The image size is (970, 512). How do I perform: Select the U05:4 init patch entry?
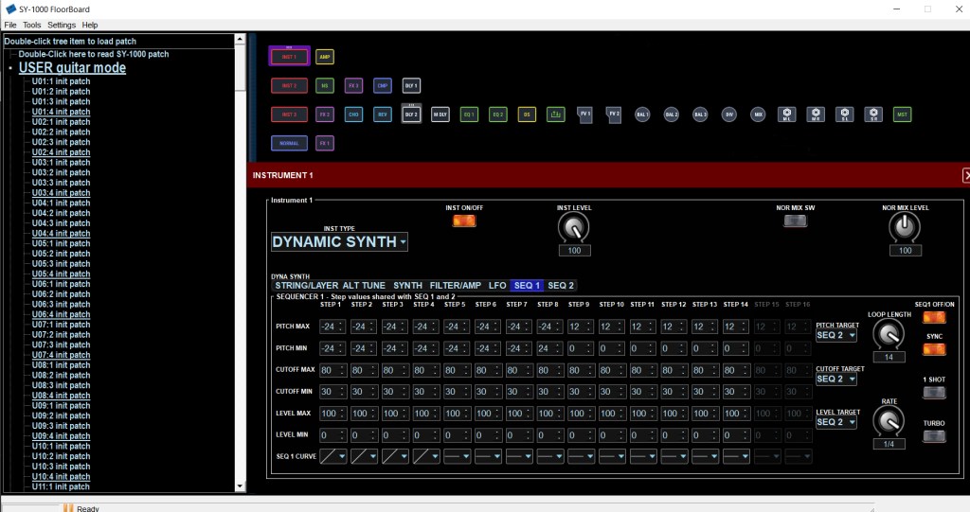click(62, 274)
